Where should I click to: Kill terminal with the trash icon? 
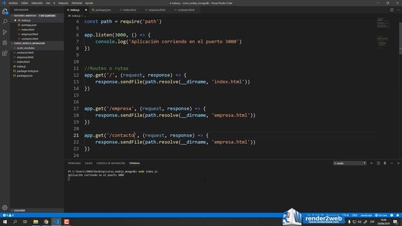pyautogui.click(x=385, y=163)
